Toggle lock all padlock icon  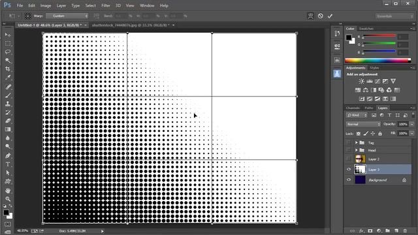click(380, 133)
